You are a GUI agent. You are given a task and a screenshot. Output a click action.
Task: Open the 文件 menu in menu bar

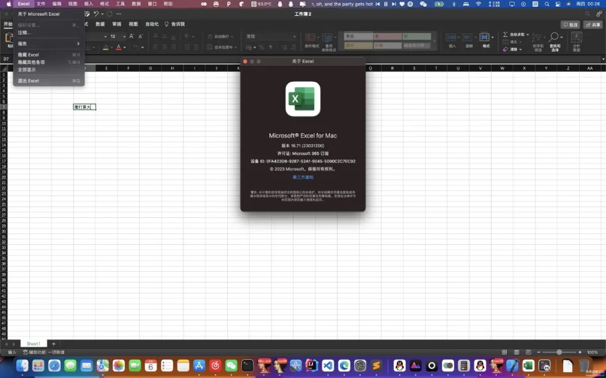tap(40, 4)
